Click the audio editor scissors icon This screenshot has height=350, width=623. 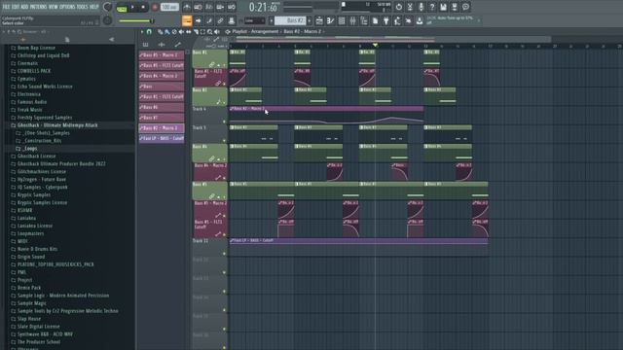(410, 7)
